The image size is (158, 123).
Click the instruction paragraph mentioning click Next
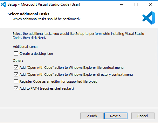point(78,36)
